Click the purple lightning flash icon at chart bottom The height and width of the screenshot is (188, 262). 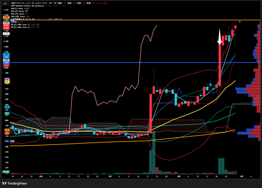[235, 172]
